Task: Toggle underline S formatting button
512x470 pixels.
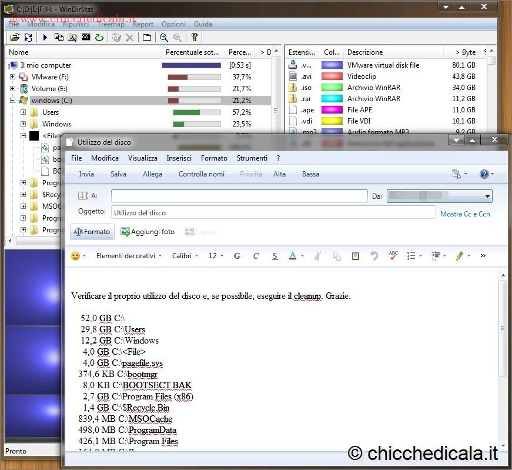Action: [275, 256]
